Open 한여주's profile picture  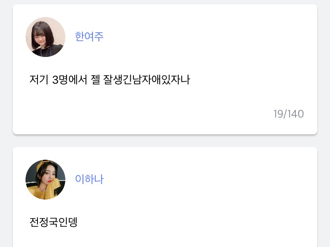coord(45,37)
